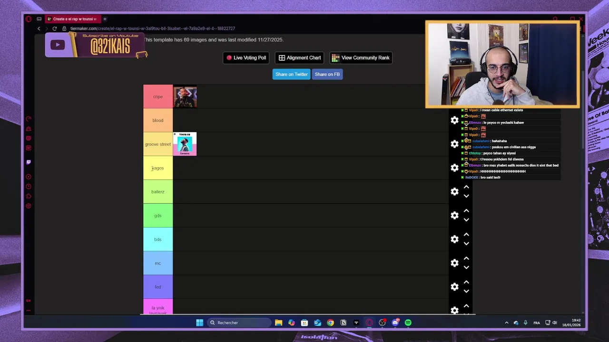Screen dimensions: 609x342
Task: Open settings gear for the fed tier
Action: click(454, 286)
